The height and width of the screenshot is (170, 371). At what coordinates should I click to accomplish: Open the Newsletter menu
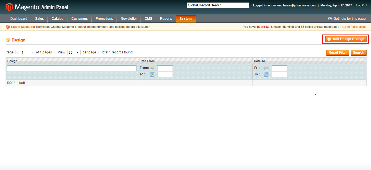tap(129, 19)
